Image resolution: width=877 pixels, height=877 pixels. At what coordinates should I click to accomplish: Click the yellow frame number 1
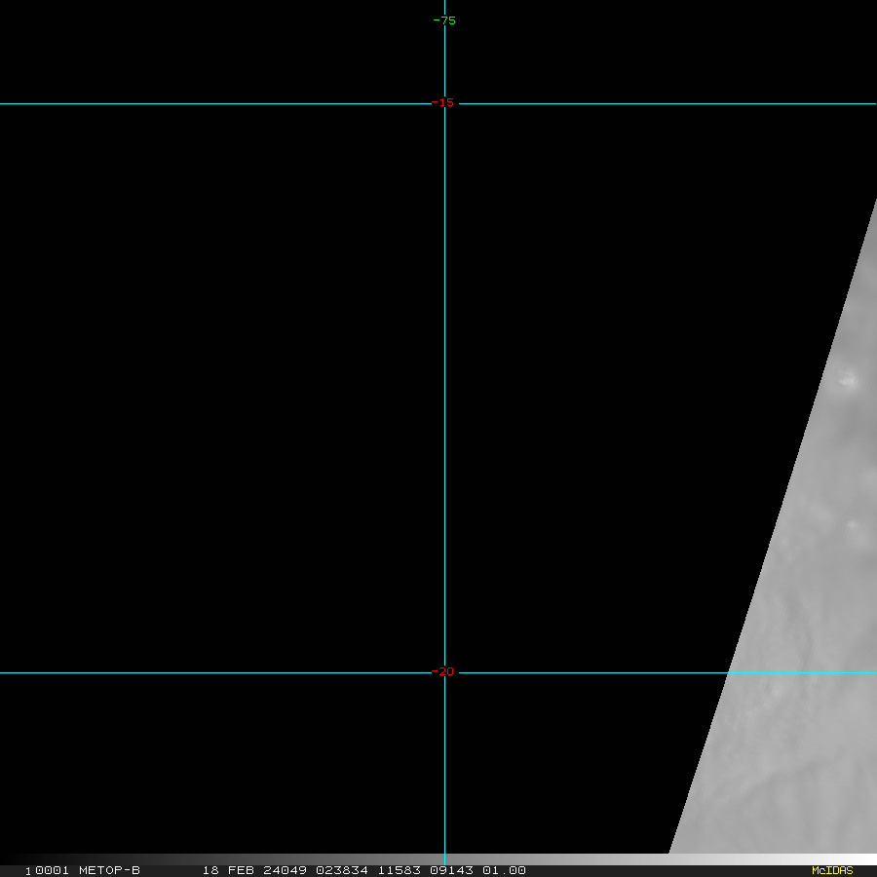[28, 870]
